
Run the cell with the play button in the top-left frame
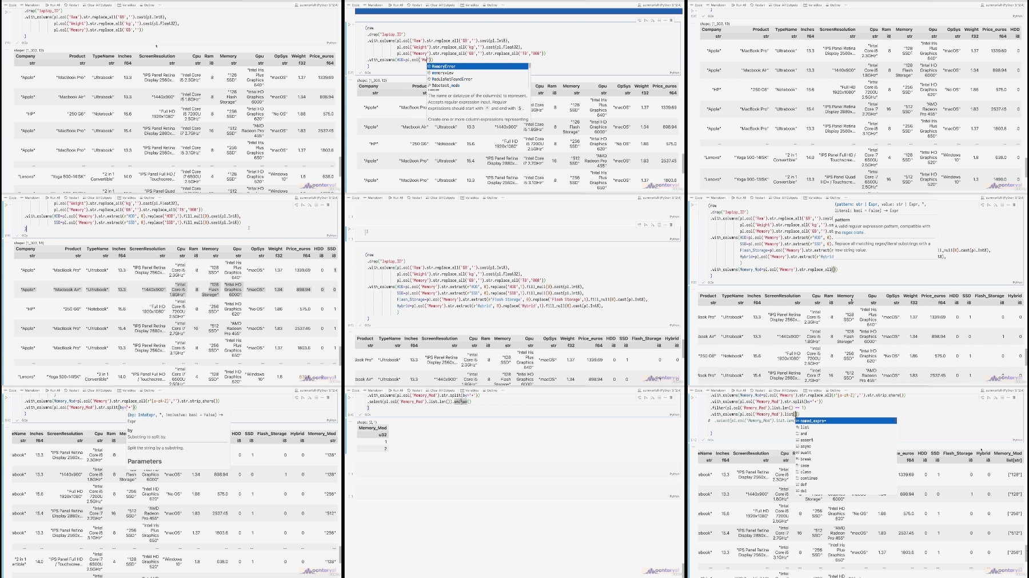[6, 11]
